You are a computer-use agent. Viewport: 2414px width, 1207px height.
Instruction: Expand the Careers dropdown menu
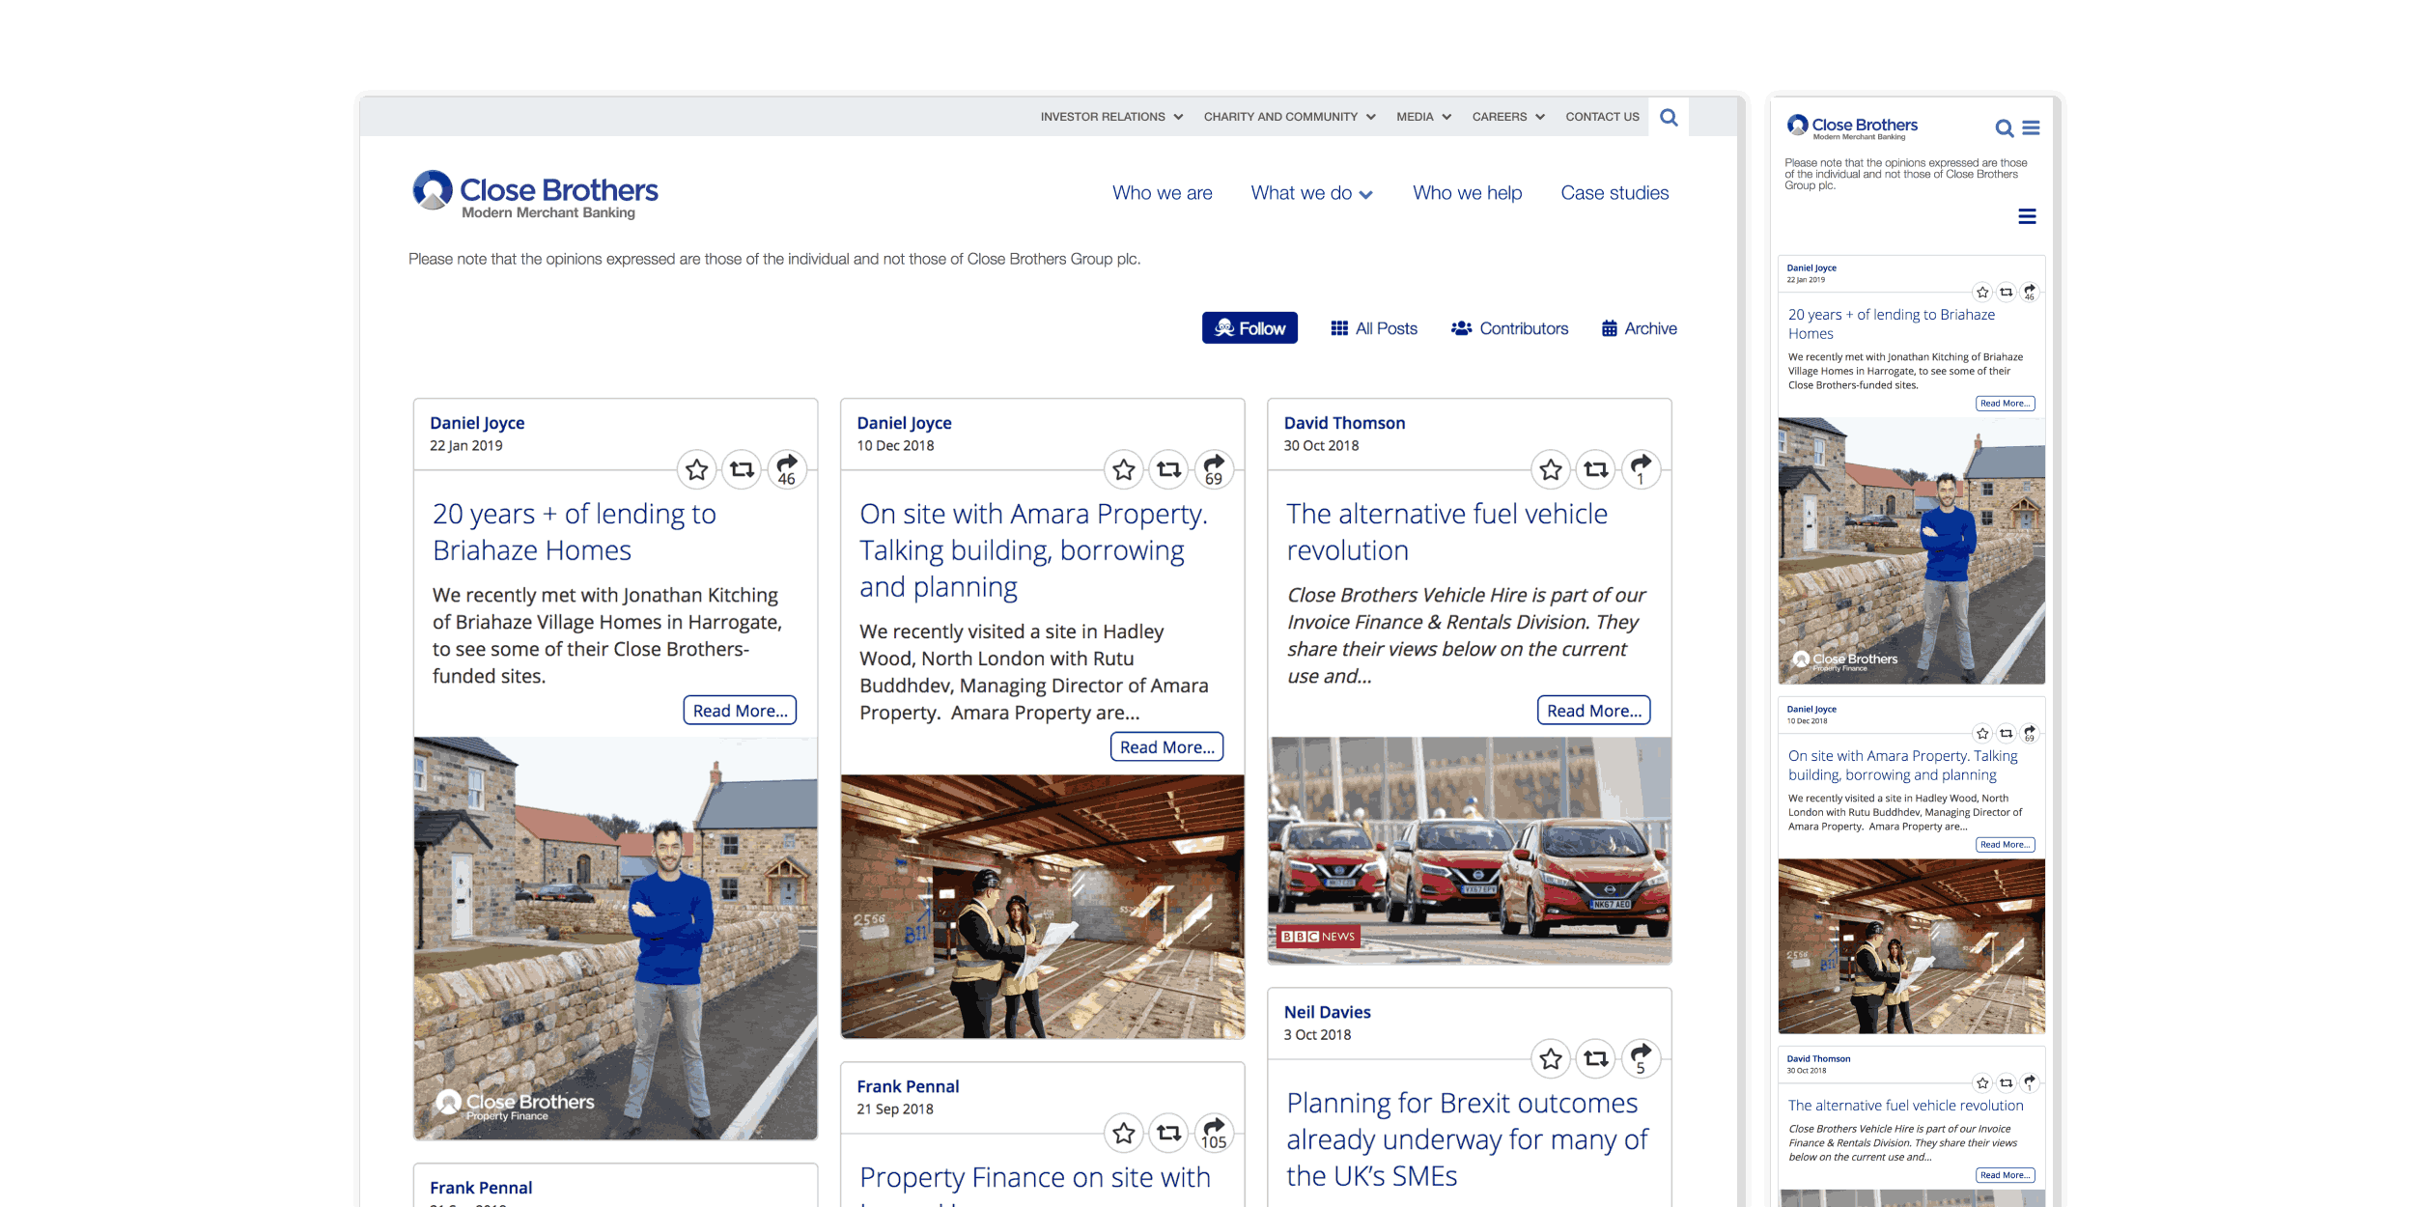coord(1508,117)
